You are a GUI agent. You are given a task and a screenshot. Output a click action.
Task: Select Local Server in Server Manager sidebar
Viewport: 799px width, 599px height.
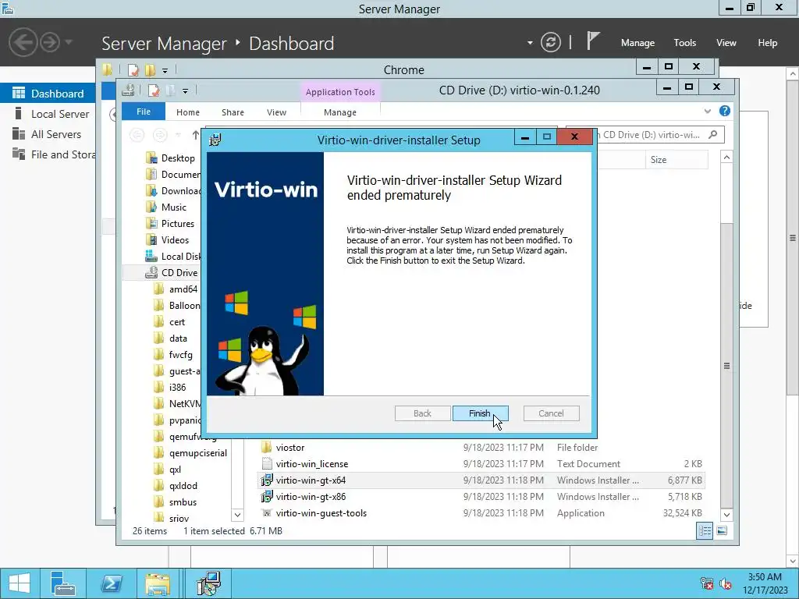pos(48,114)
